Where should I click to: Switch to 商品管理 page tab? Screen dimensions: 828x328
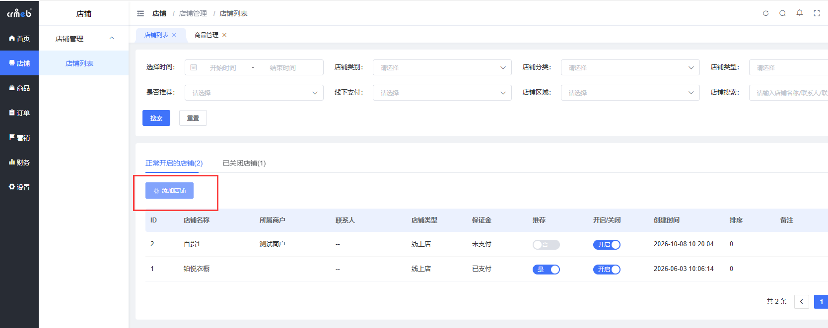coord(207,35)
